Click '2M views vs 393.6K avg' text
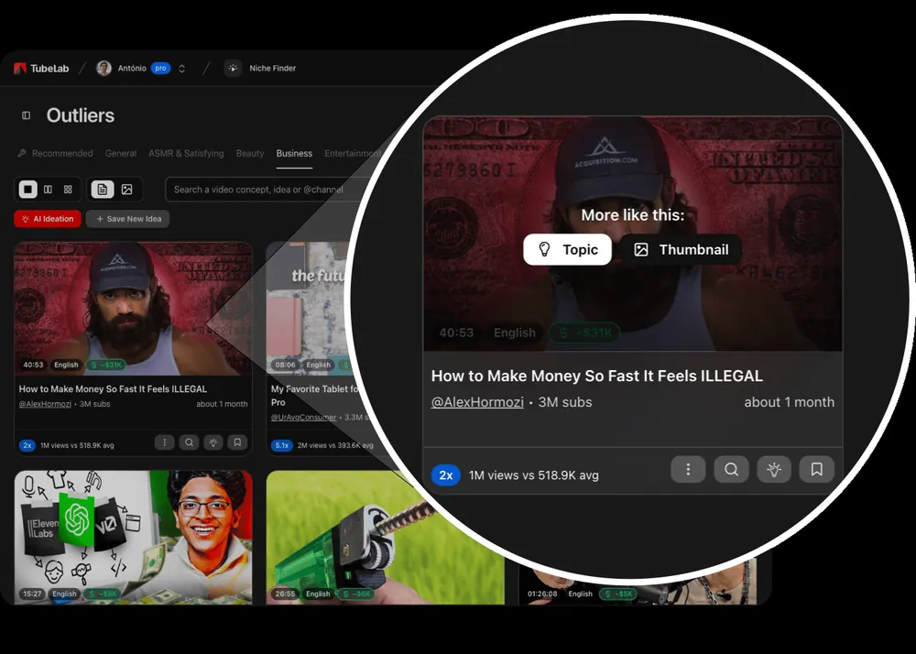 [334, 445]
